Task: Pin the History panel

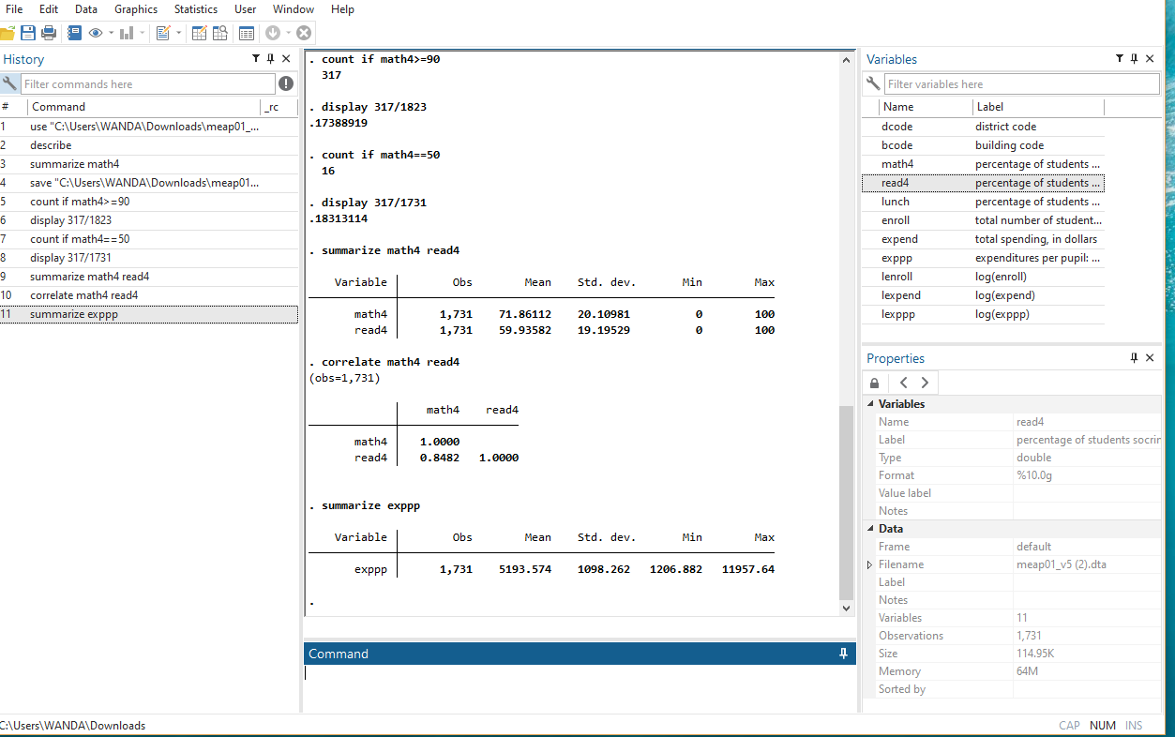Action: [271, 59]
